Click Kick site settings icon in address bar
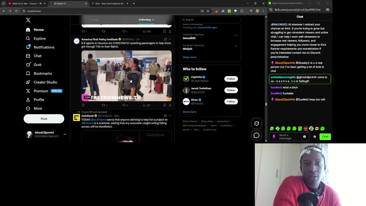Image resolution: width=366 pixels, height=206 pixels. coord(271,10)
